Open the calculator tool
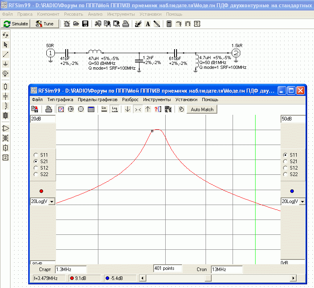314x288 pixels. (x=169, y=24)
